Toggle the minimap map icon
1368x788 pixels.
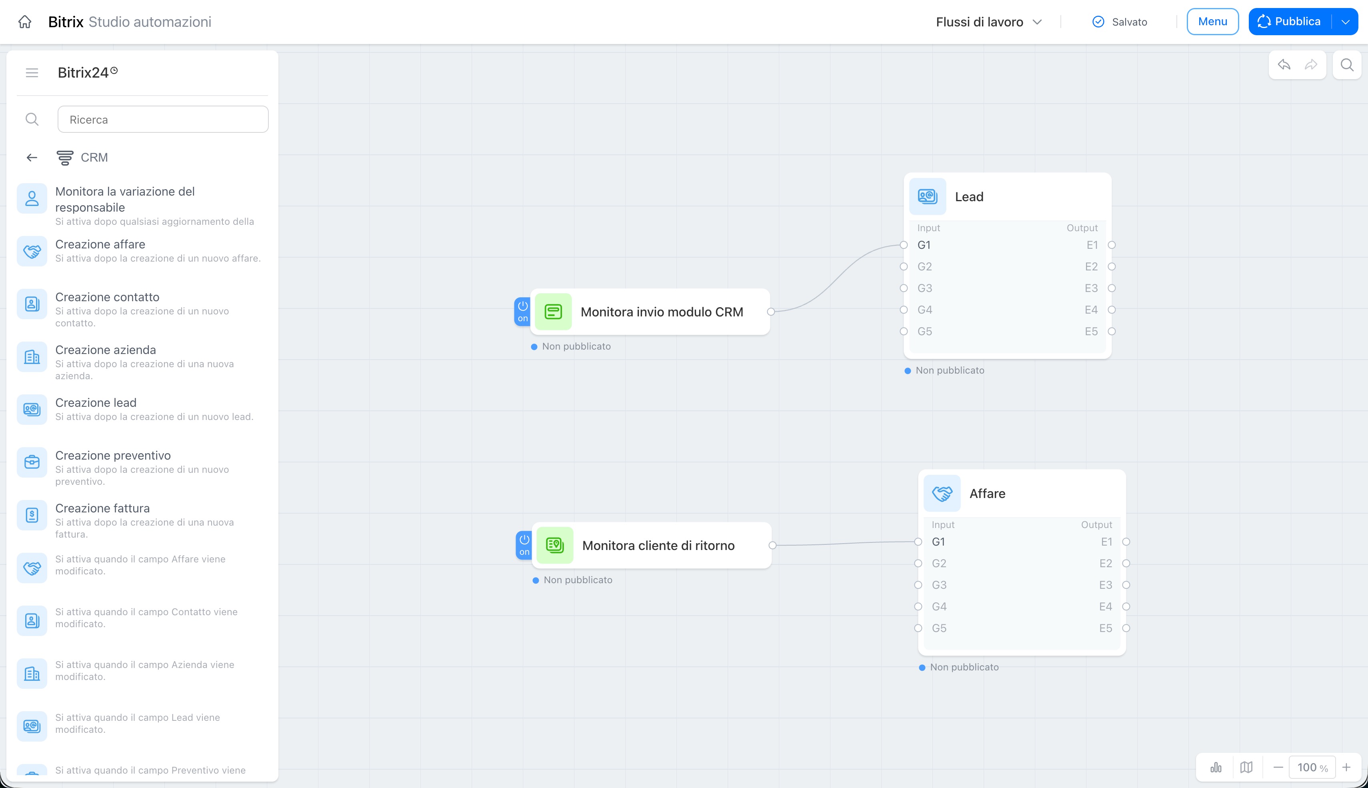[1246, 767]
